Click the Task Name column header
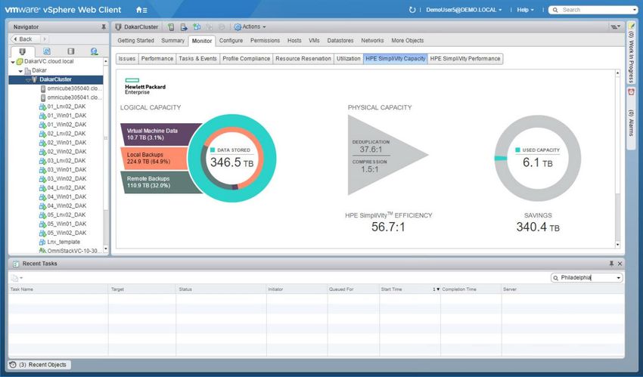The image size is (643, 377). (x=57, y=289)
